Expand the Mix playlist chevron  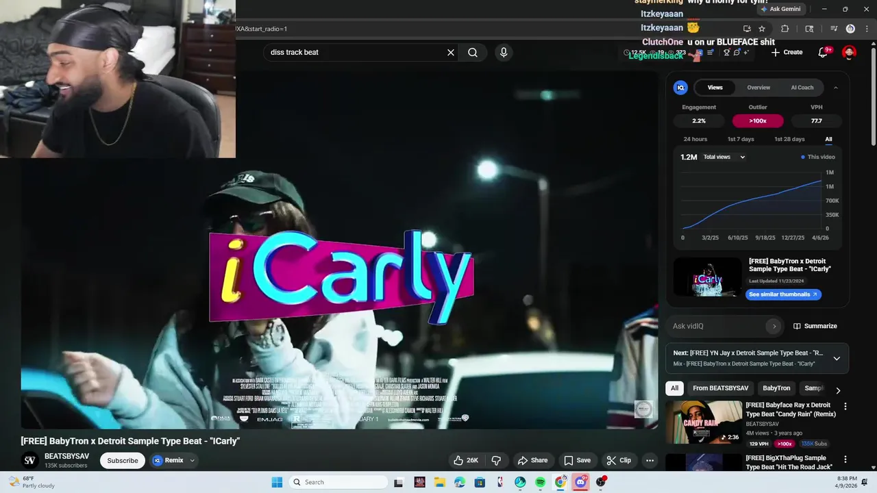point(837,358)
